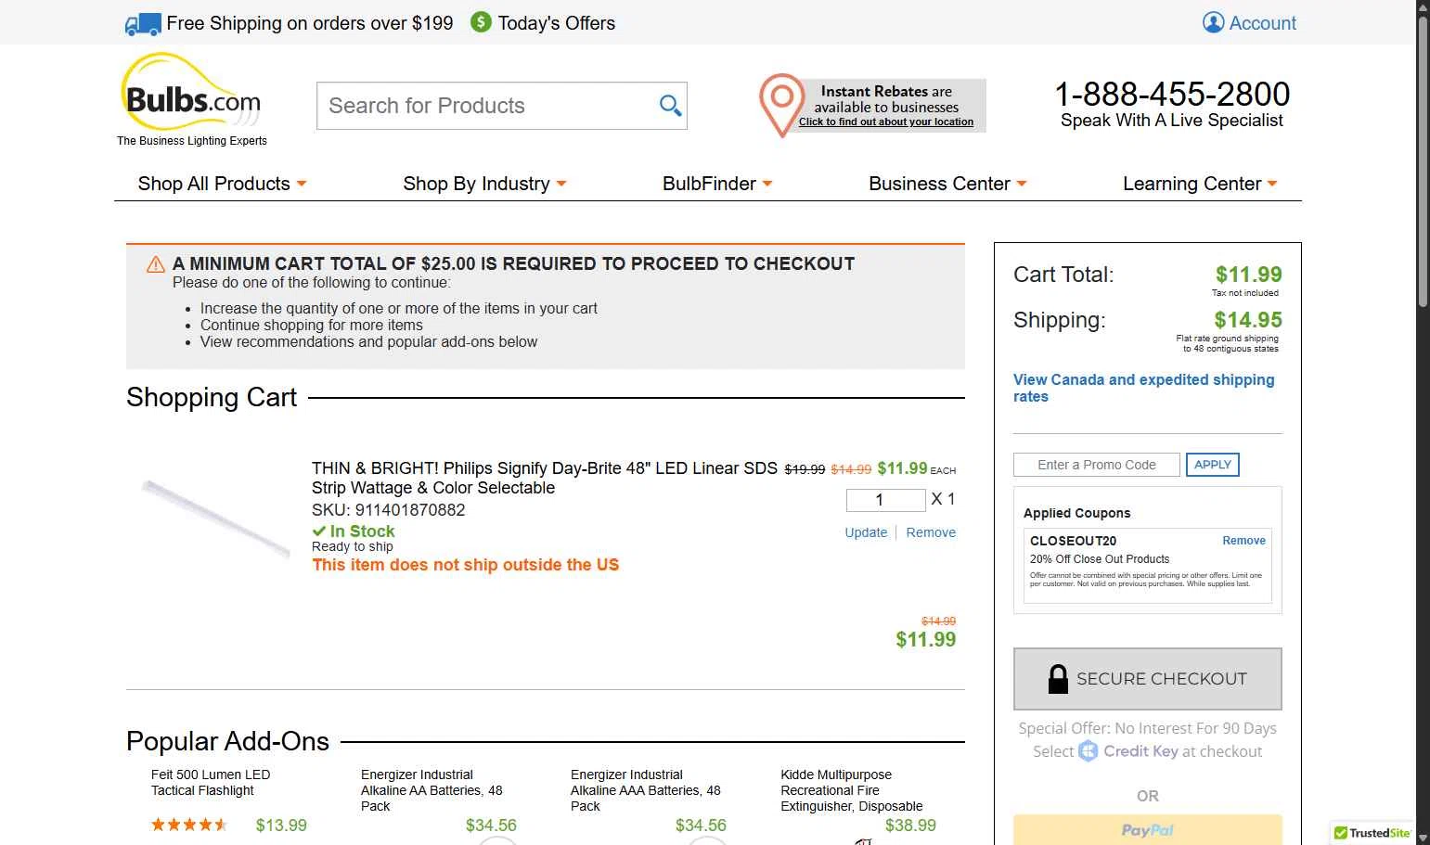Image resolution: width=1430 pixels, height=845 pixels.
Task: Open the BulbFinder dropdown
Action: click(x=717, y=184)
